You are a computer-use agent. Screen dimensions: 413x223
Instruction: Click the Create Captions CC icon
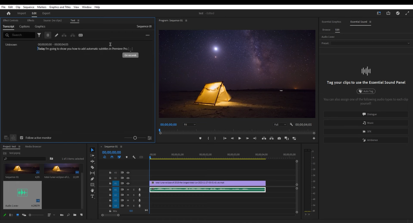point(80,35)
